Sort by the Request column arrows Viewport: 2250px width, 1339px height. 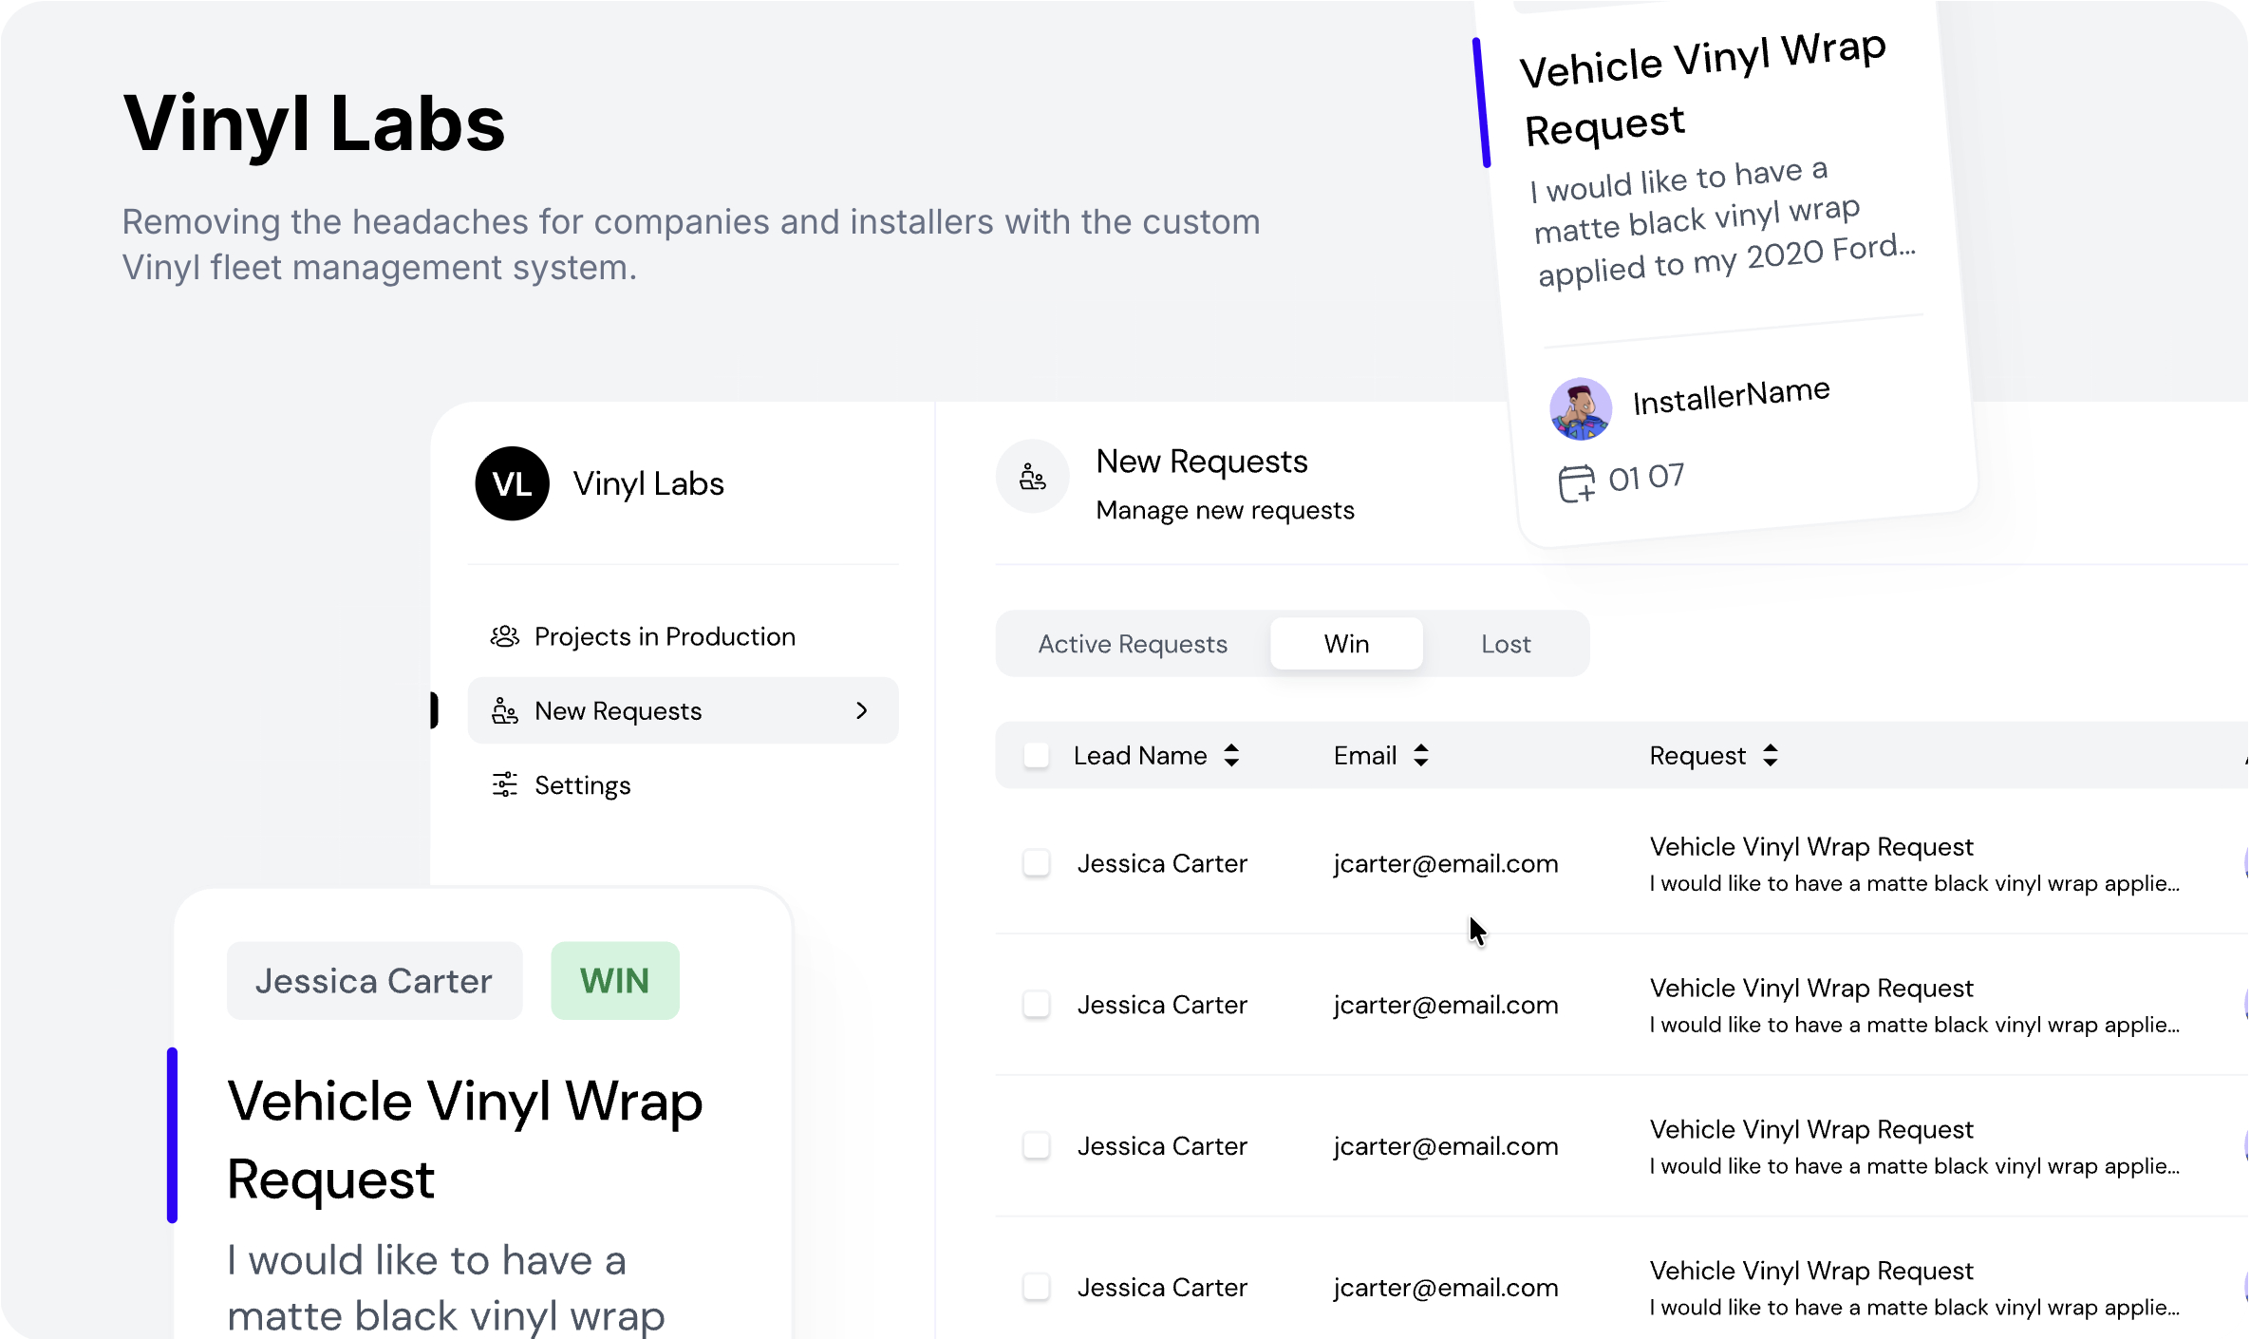pyautogui.click(x=1770, y=755)
